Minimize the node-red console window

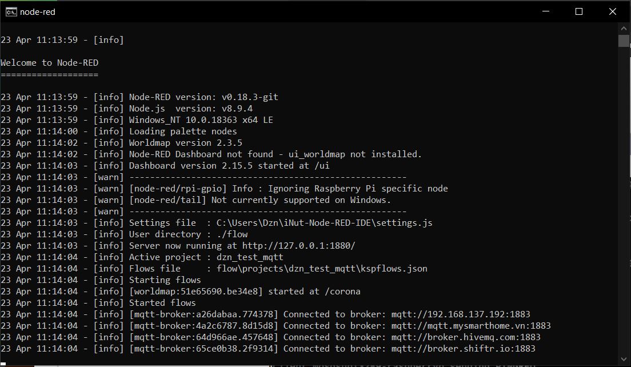pyautogui.click(x=548, y=11)
